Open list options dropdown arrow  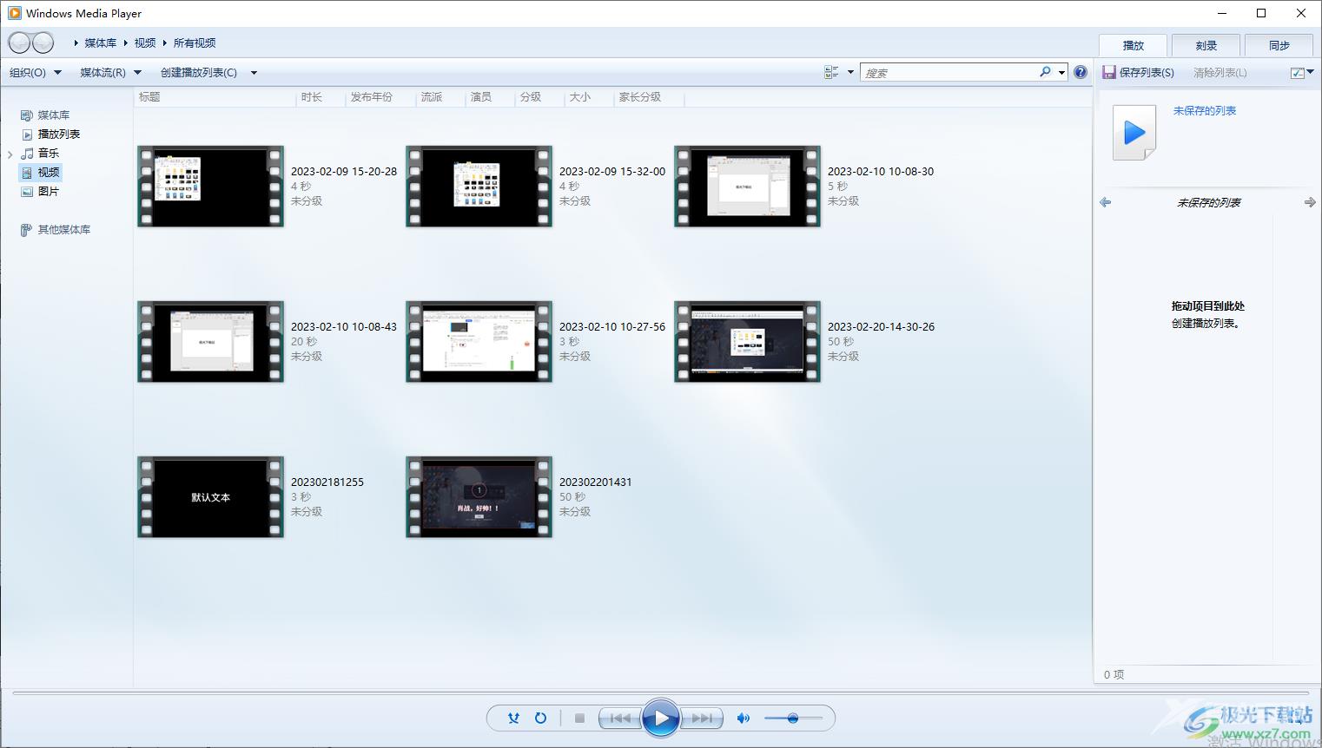click(1311, 72)
